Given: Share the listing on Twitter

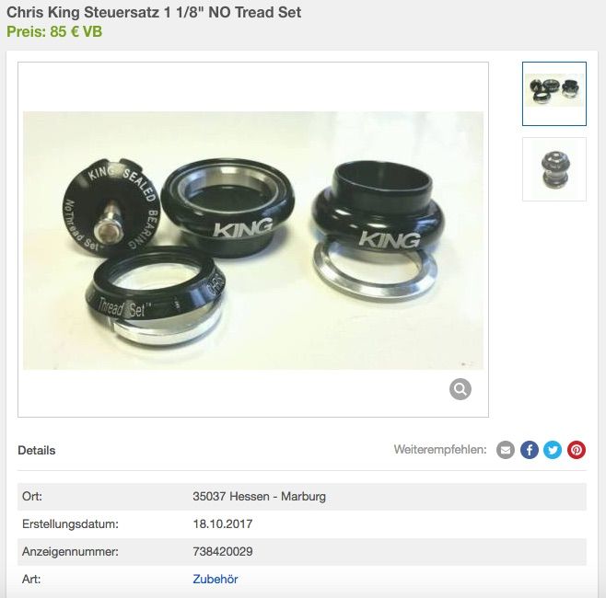Looking at the screenshot, I should pyautogui.click(x=553, y=450).
